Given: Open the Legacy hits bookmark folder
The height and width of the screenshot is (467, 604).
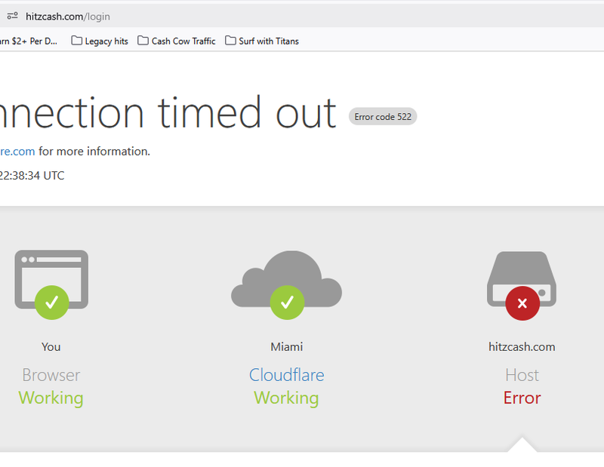Looking at the screenshot, I should point(100,41).
